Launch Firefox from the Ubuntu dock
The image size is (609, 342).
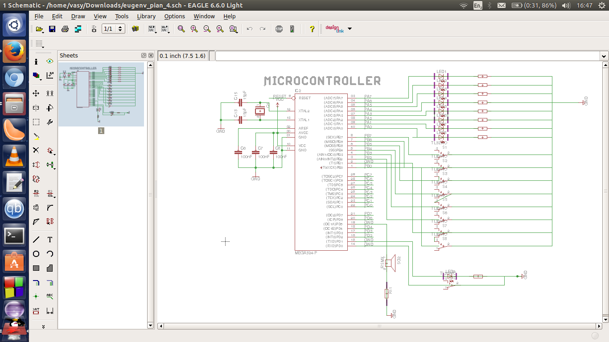pos(14,51)
